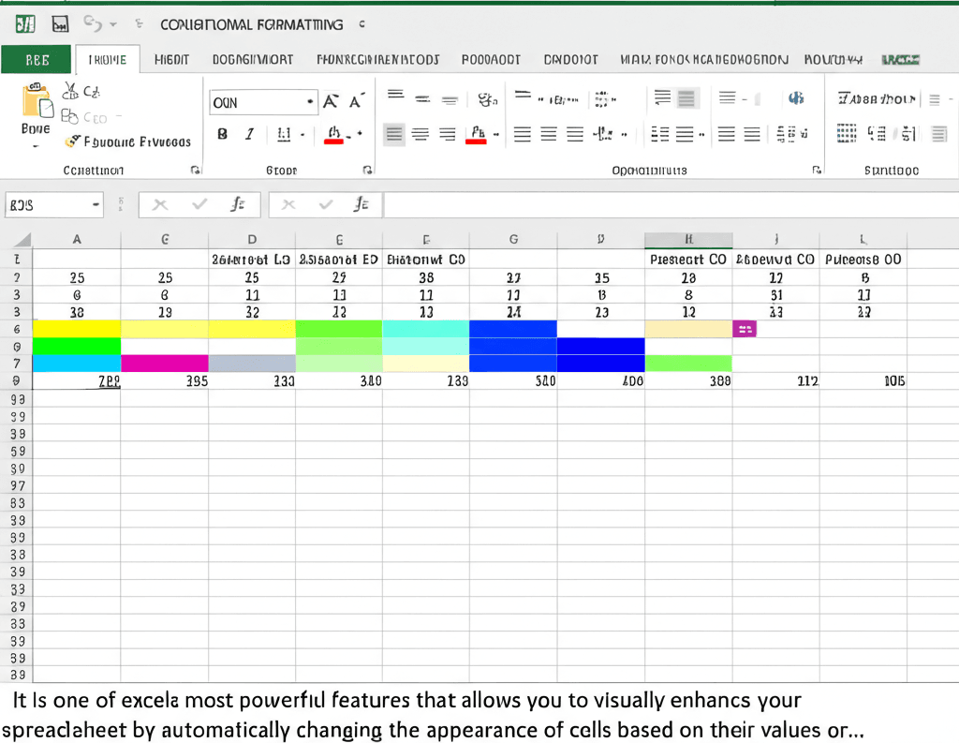
Task: Open the Alignment group dialog launcher
Action: 816,170
